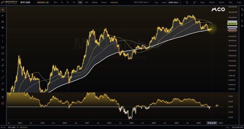244x129 pixels.
Task: Select the pencil brush tool
Action: (3, 66)
